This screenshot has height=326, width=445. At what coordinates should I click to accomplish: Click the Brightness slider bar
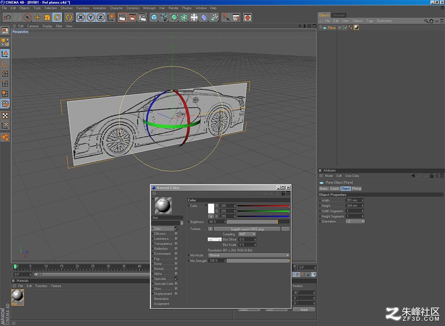pos(258,222)
